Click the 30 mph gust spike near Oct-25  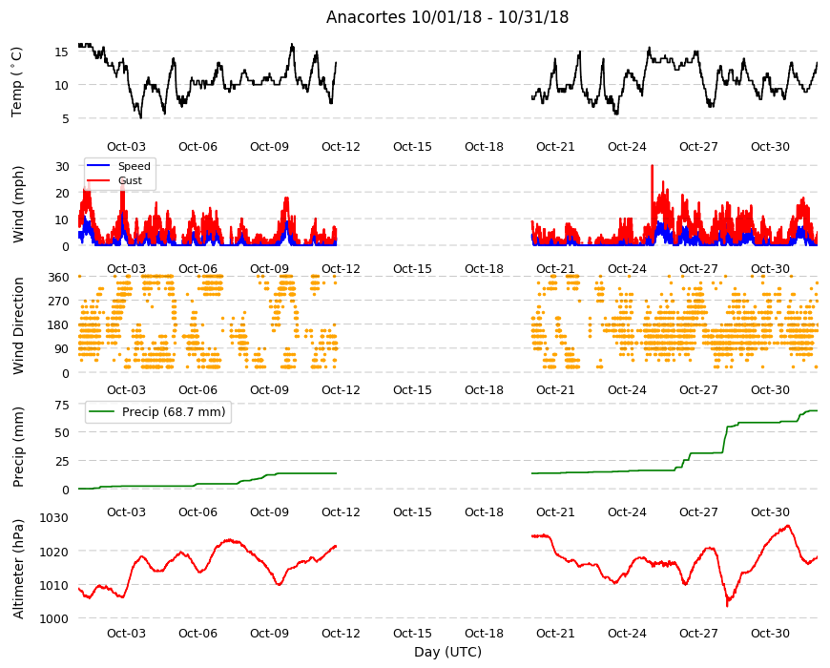[x=653, y=166]
